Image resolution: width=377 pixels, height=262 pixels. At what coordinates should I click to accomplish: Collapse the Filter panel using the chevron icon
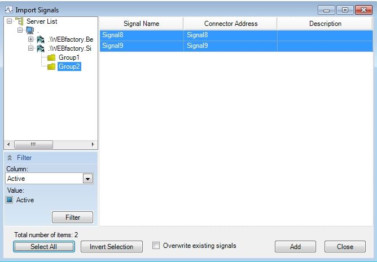pos(10,158)
